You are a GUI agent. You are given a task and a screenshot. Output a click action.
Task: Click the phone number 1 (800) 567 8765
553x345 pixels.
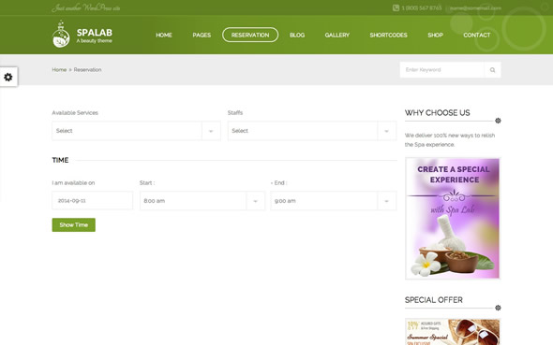coord(422,7)
